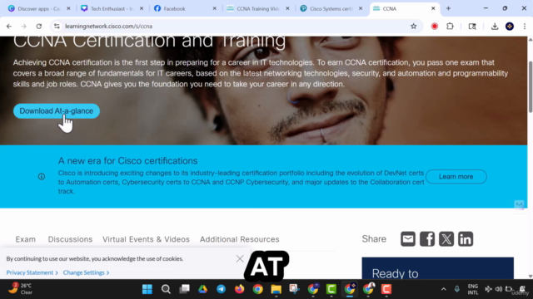Open Firefox from the taskbar
The height and width of the screenshot is (299, 533).
[239, 289]
